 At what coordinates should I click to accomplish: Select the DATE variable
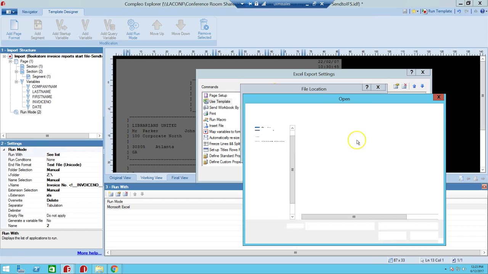coord(37,107)
